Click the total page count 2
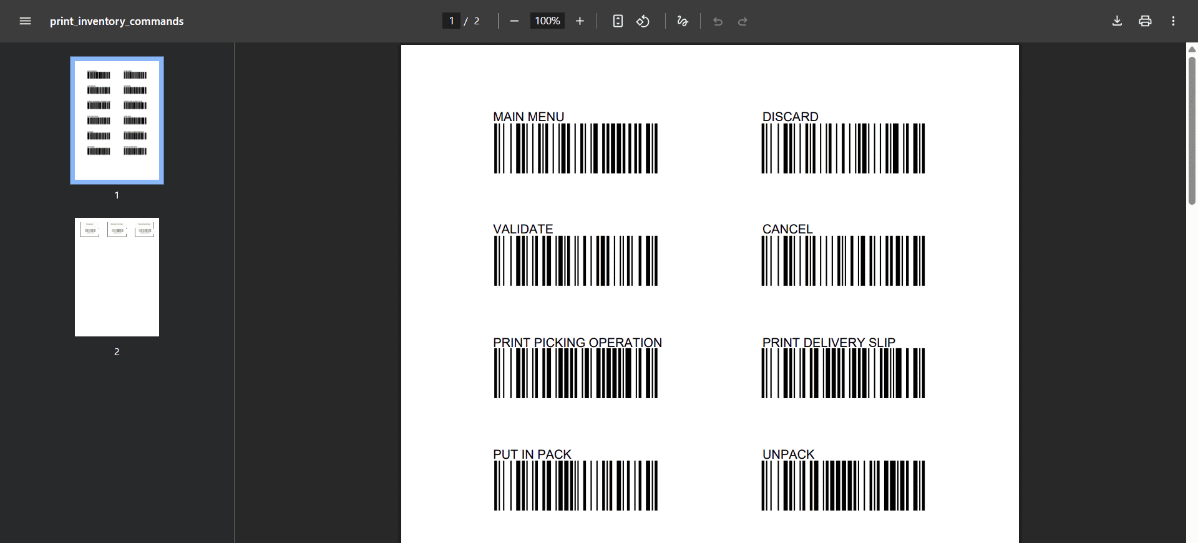Viewport: 1198px width, 543px height. (477, 21)
